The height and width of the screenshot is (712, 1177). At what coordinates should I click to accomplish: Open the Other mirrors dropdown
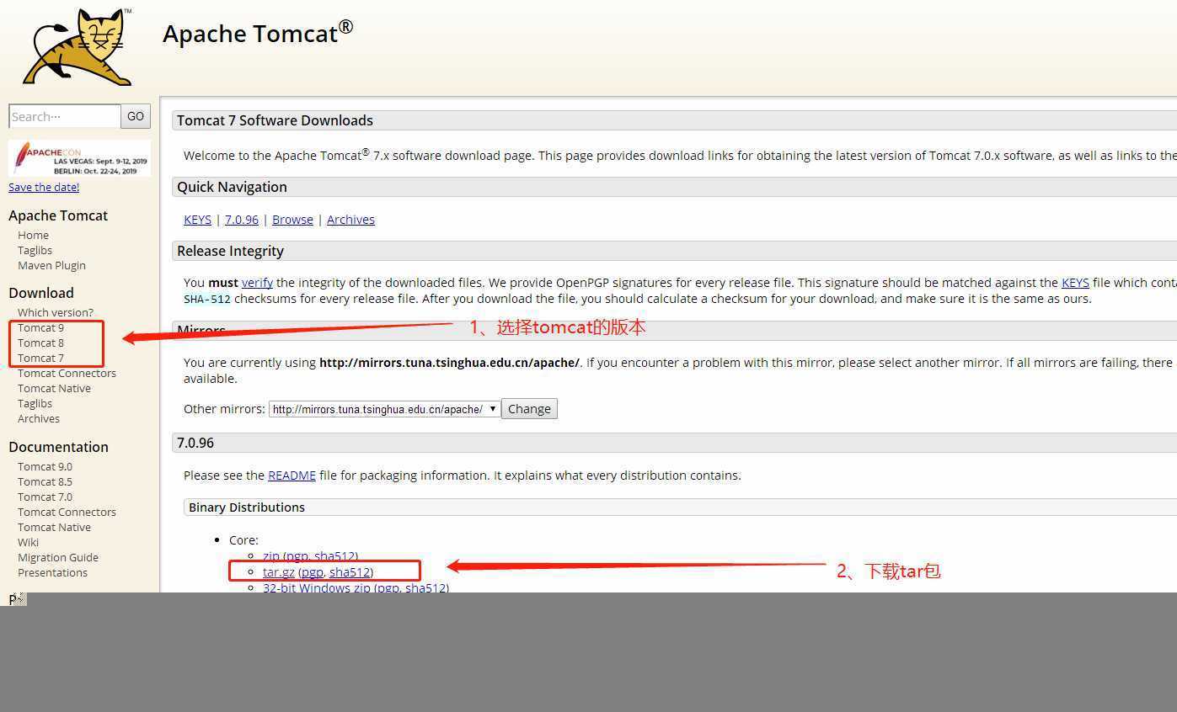385,409
